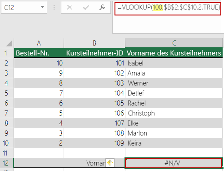This screenshot has height=171, width=224.
Task: Select empty cell C11
Action: pos(174,153)
